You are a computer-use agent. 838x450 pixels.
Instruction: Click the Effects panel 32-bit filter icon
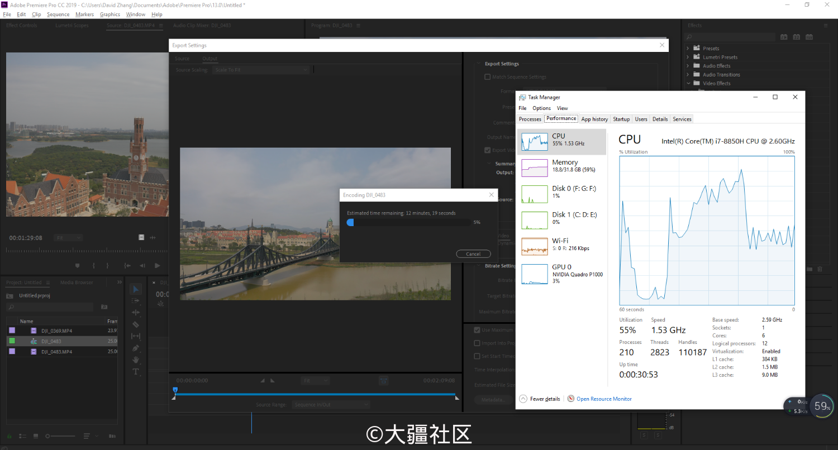click(x=796, y=37)
